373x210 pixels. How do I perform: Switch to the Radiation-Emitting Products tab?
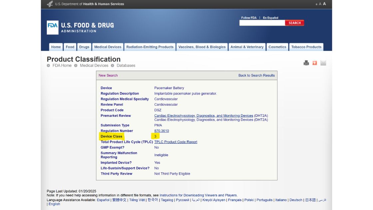(x=150, y=47)
